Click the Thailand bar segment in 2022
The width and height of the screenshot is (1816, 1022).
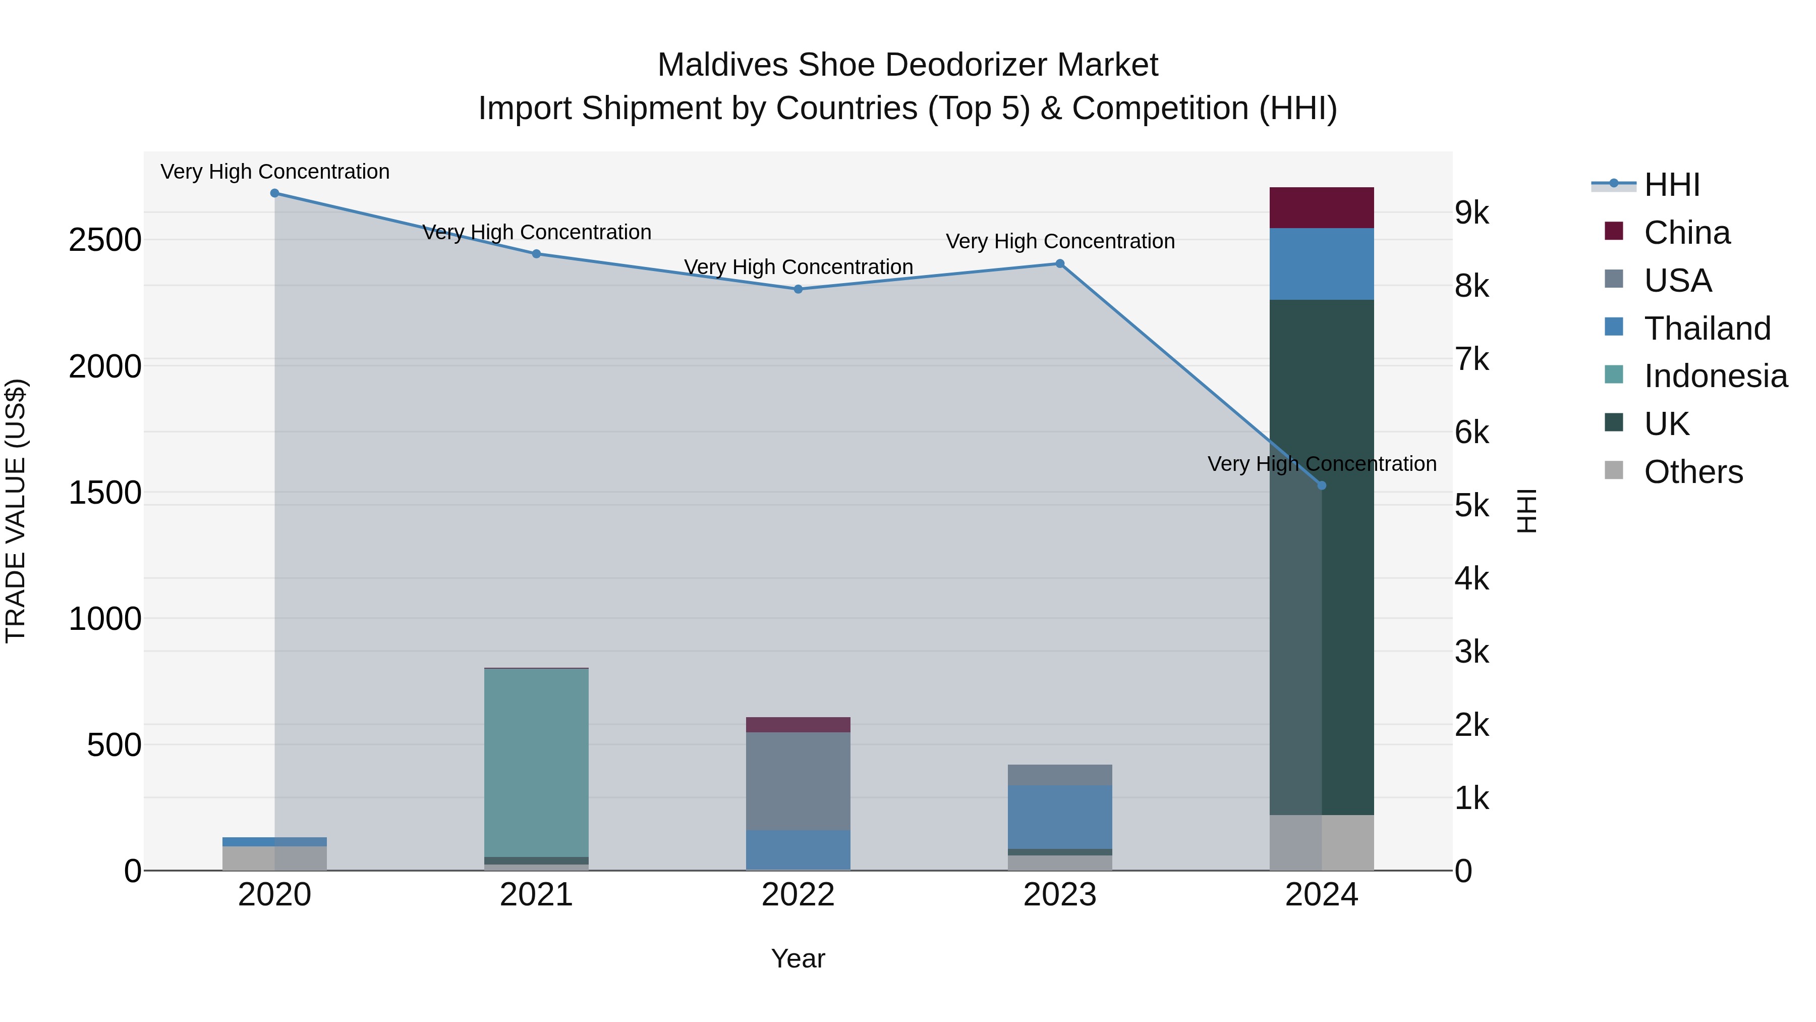(798, 850)
